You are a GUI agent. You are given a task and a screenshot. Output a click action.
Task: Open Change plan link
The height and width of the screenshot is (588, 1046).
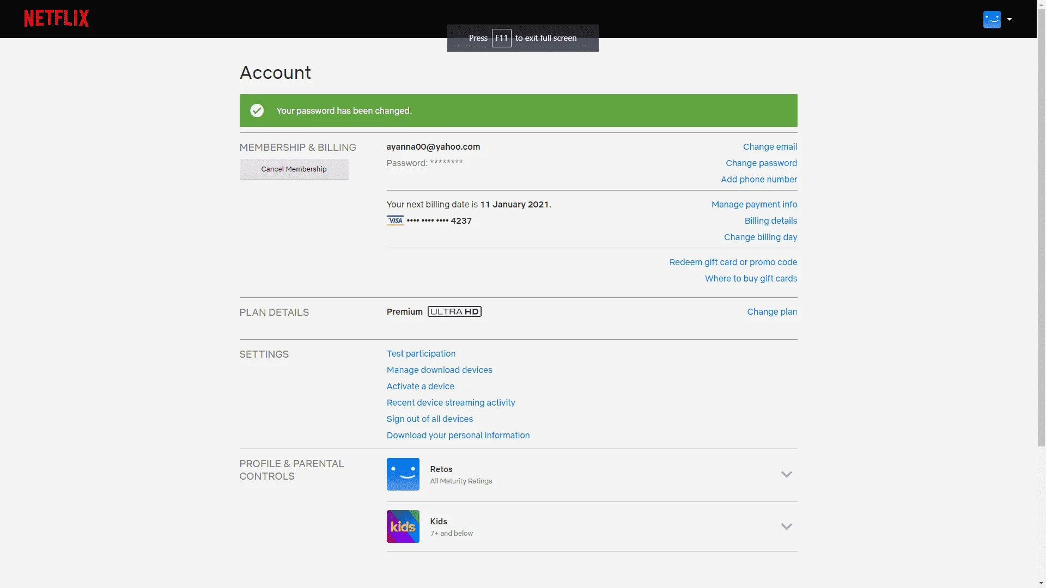click(x=771, y=311)
